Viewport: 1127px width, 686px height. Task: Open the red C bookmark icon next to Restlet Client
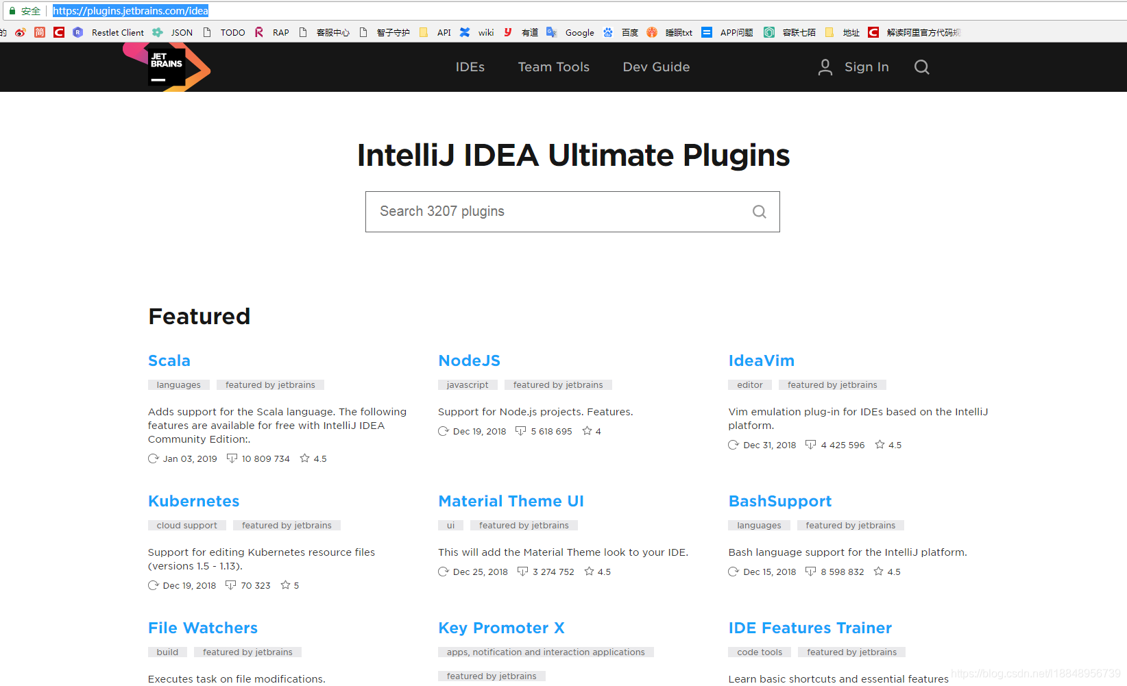[59, 32]
